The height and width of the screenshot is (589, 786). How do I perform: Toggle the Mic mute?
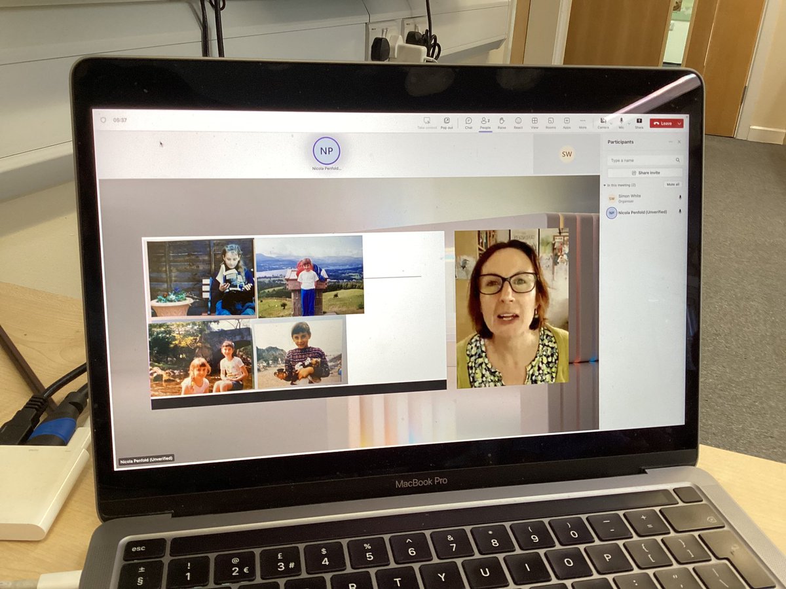(621, 123)
